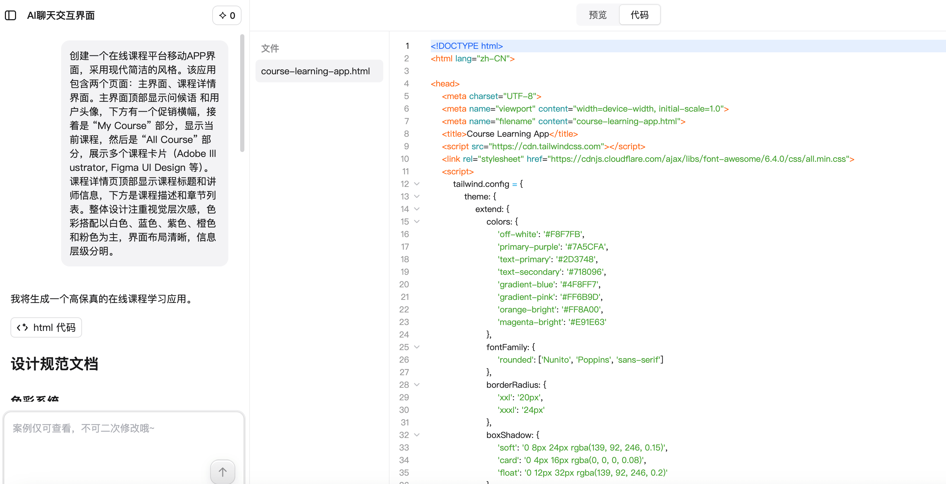Image resolution: width=946 pixels, height=484 pixels.
Task: Select the 代码 code tab
Action: click(640, 15)
